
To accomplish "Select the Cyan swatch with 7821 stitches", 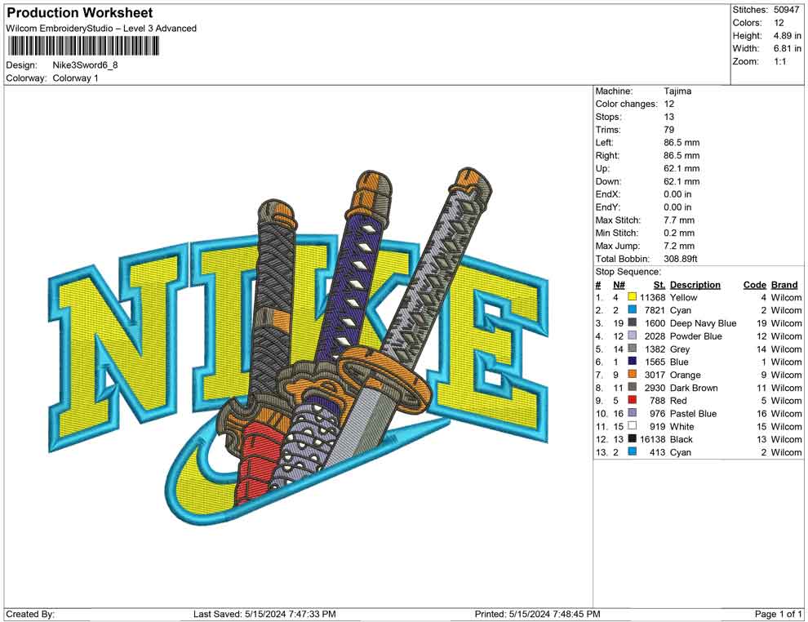I will [x=633, y=310].
